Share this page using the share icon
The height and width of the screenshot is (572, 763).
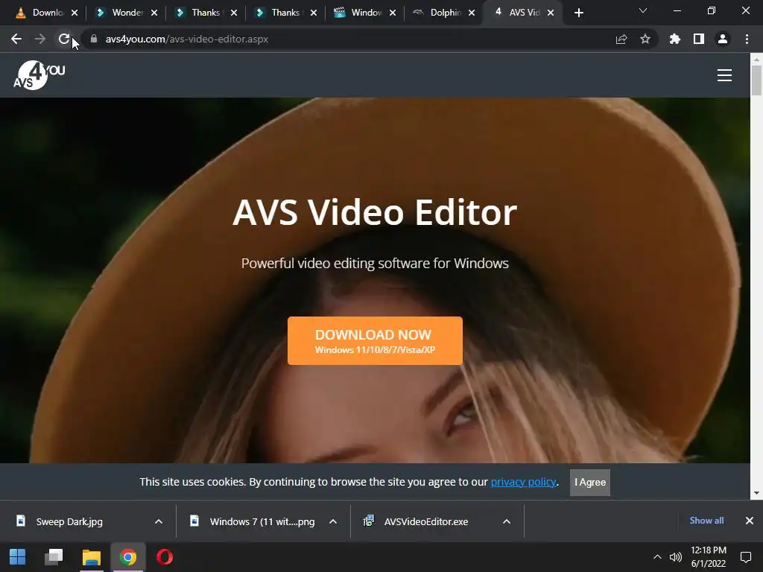[621, 39]
